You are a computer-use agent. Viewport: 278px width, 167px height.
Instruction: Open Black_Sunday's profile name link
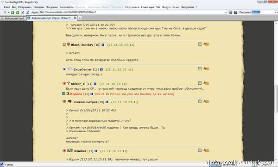point(82,45)
